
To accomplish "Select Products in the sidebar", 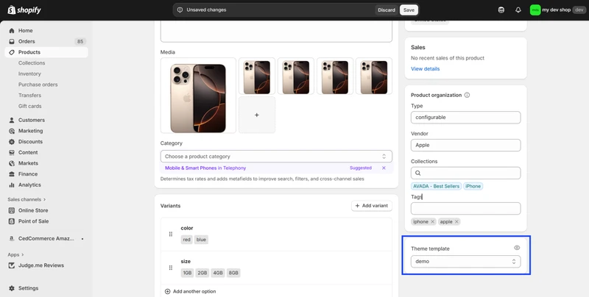I will [46, 52].
